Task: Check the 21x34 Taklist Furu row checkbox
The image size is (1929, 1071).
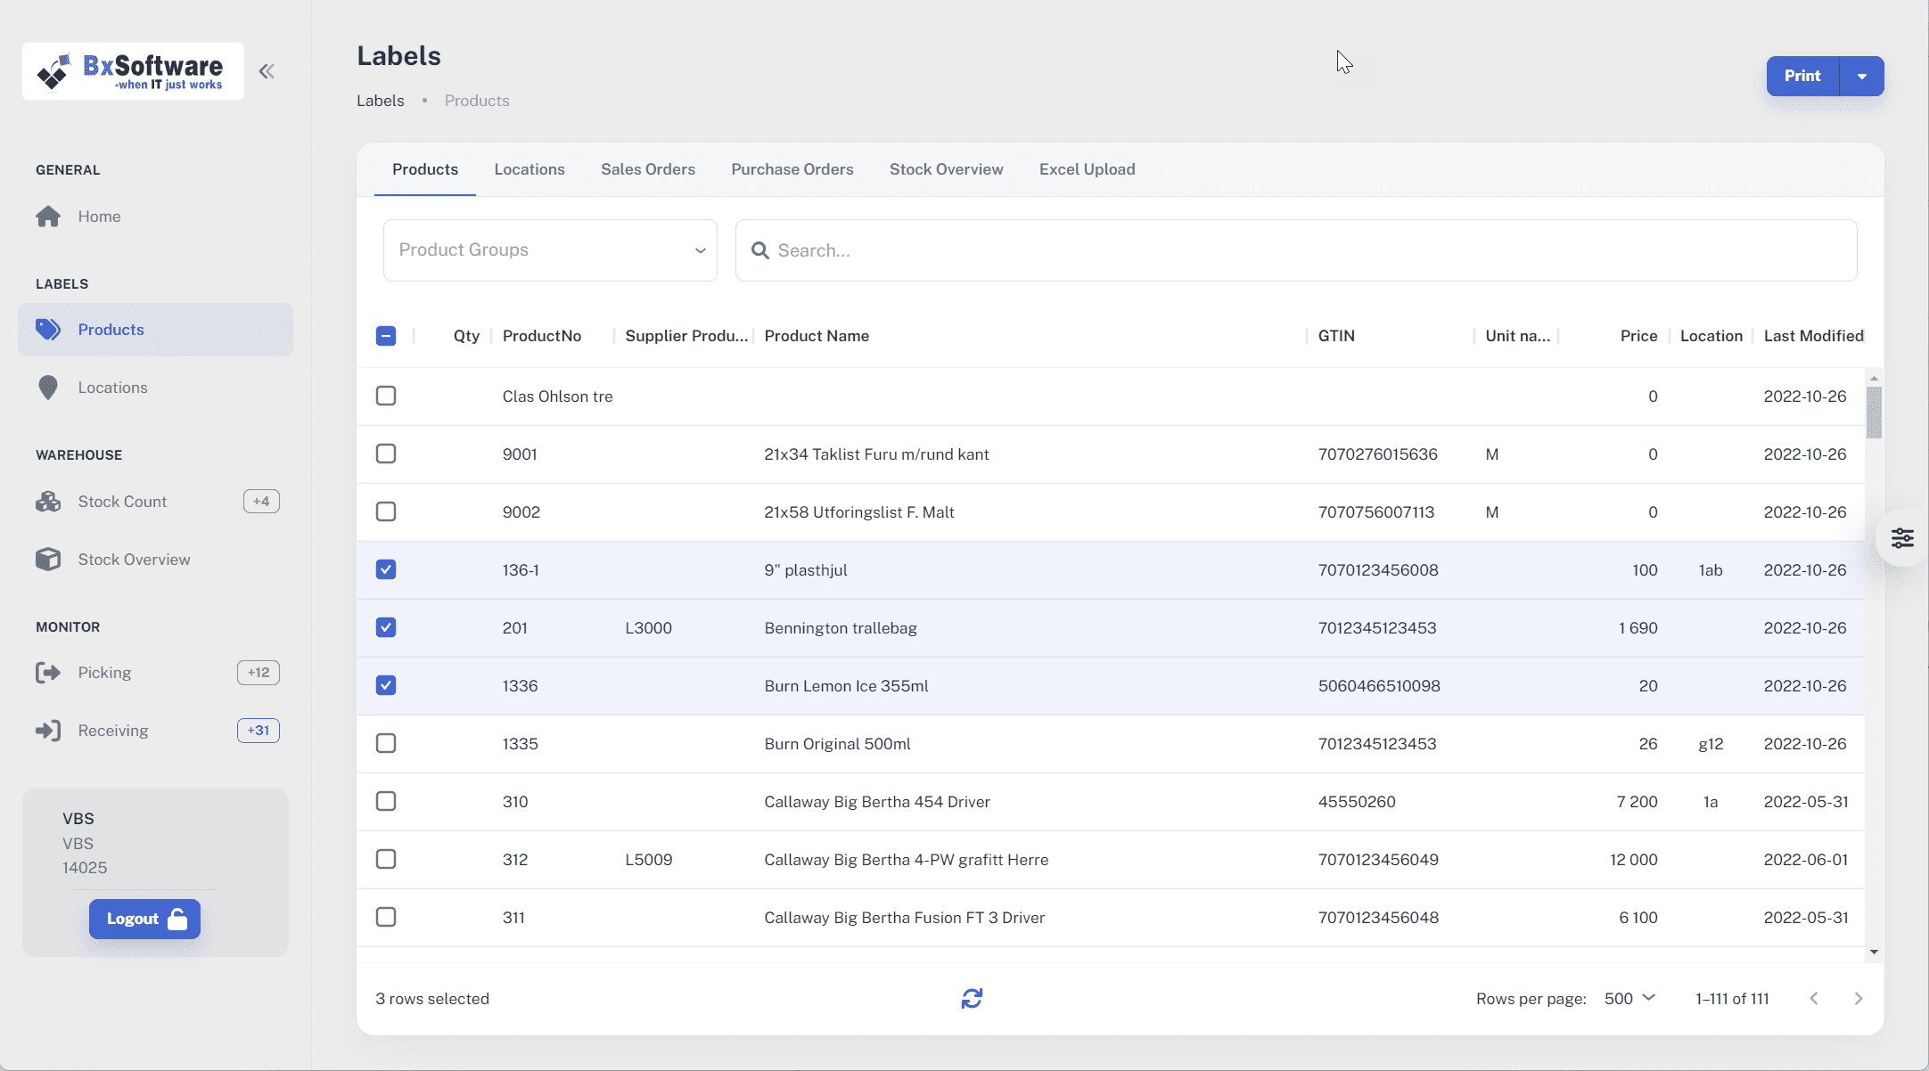Action: 386,454
